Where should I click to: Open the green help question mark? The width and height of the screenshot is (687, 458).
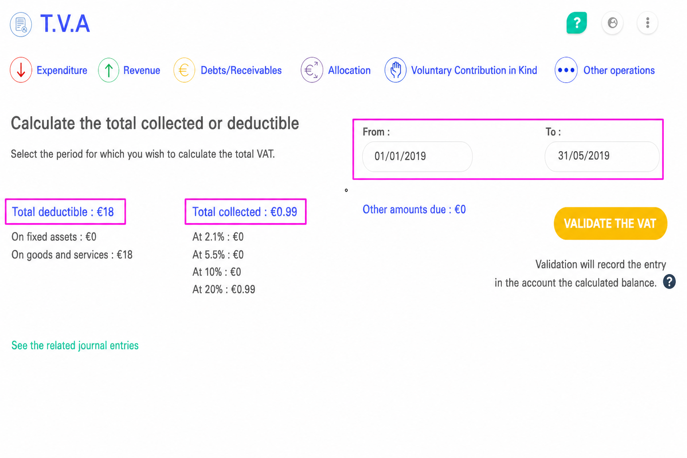coord(577,23)
